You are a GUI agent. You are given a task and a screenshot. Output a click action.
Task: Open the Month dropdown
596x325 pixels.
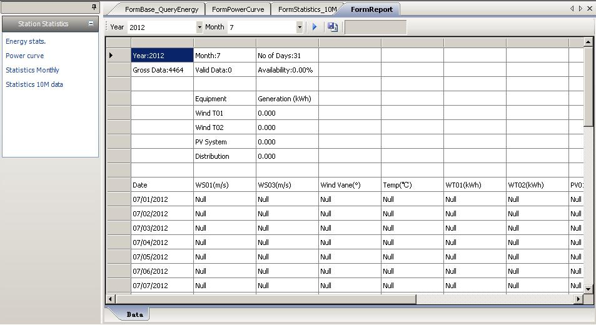[300, 27]
